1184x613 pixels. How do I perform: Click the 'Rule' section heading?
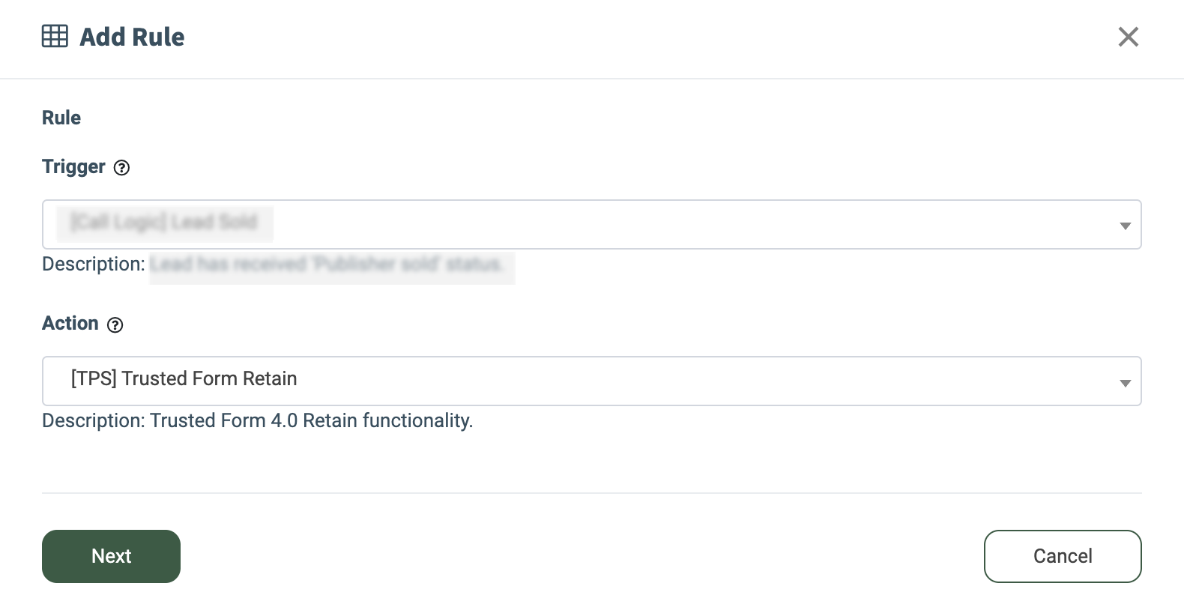[x=61, y=118]
